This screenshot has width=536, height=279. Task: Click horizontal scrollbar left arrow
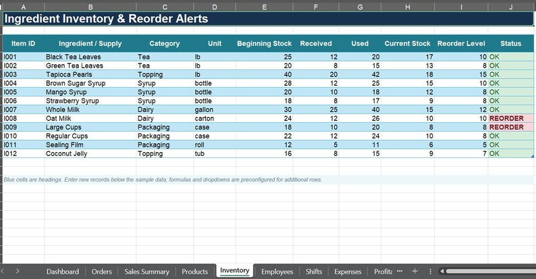442,271
